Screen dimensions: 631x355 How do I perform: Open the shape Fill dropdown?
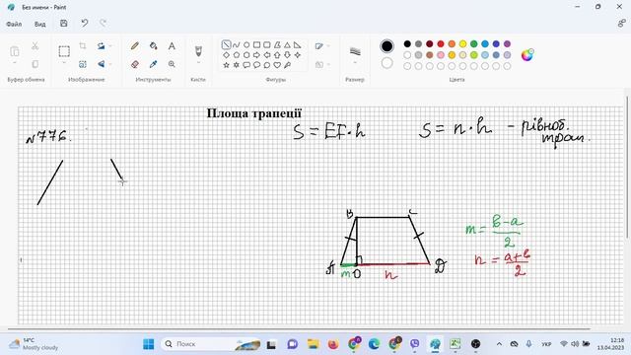[x=323, y=64]
